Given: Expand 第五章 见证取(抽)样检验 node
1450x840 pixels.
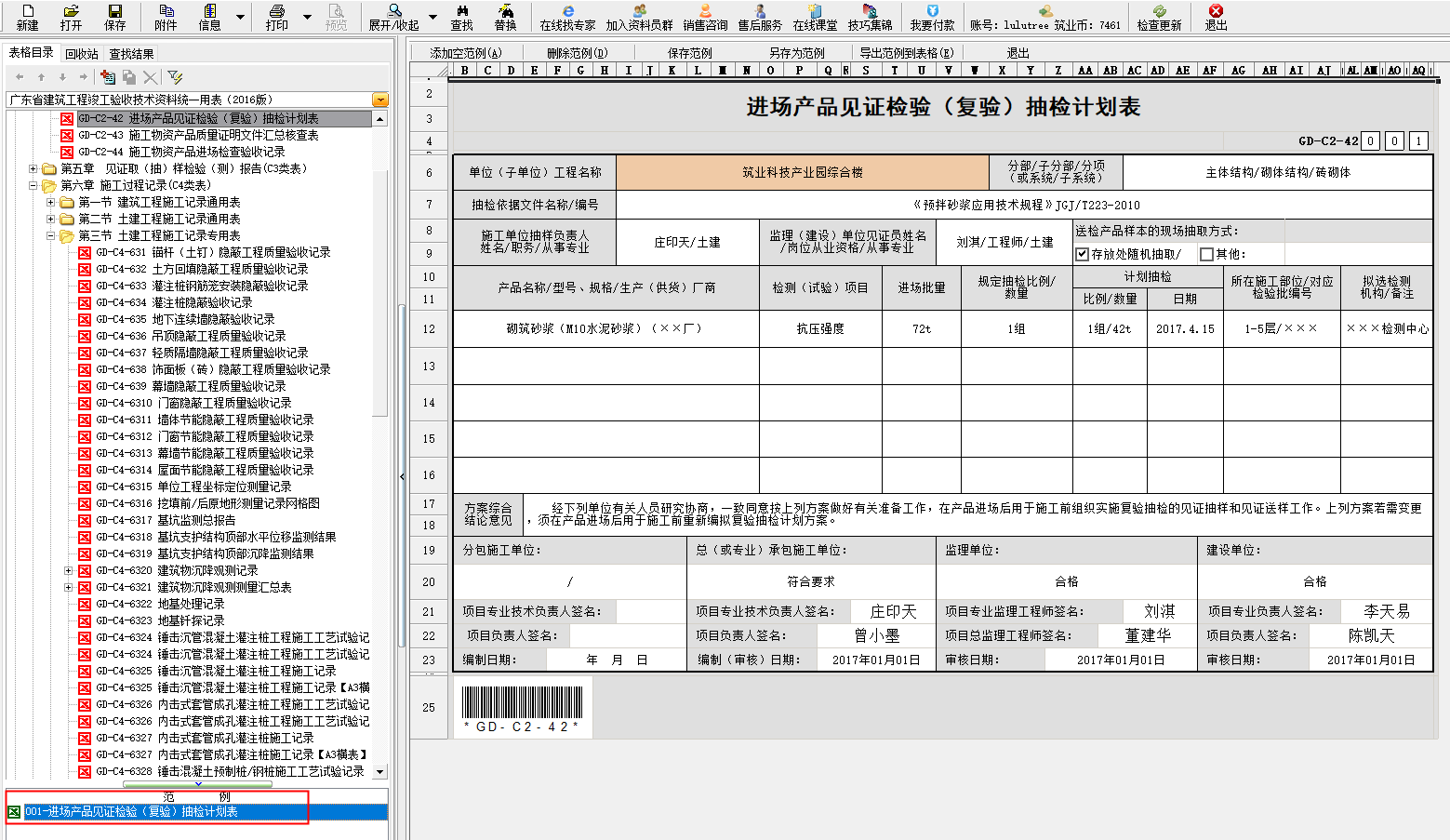Looking at the screenshot, I should (x=33, y=168).
